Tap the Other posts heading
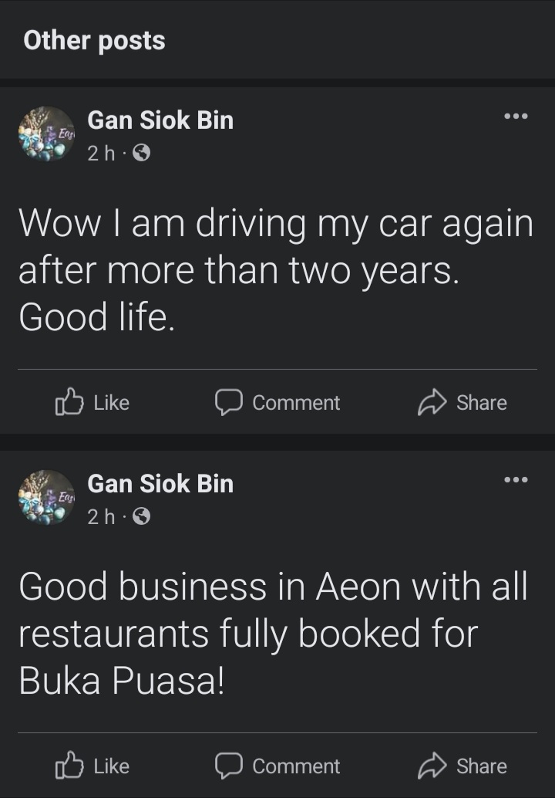The height and width of the screenshot is (798, 555). click(94, 40)
